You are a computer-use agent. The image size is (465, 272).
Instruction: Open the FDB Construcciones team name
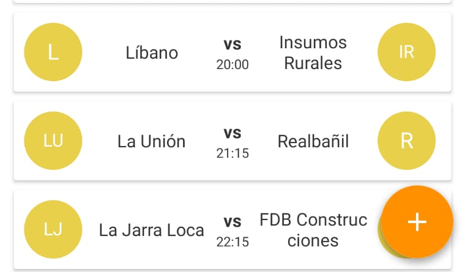(313, 230)
